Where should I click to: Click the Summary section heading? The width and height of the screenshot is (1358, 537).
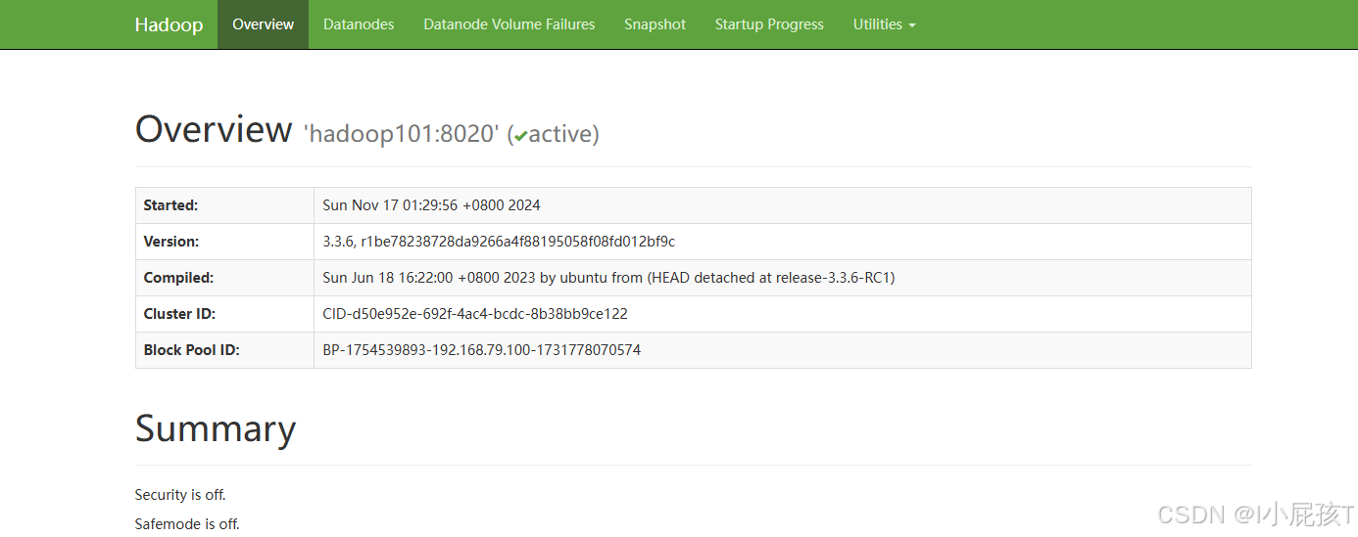coord(216,428)
